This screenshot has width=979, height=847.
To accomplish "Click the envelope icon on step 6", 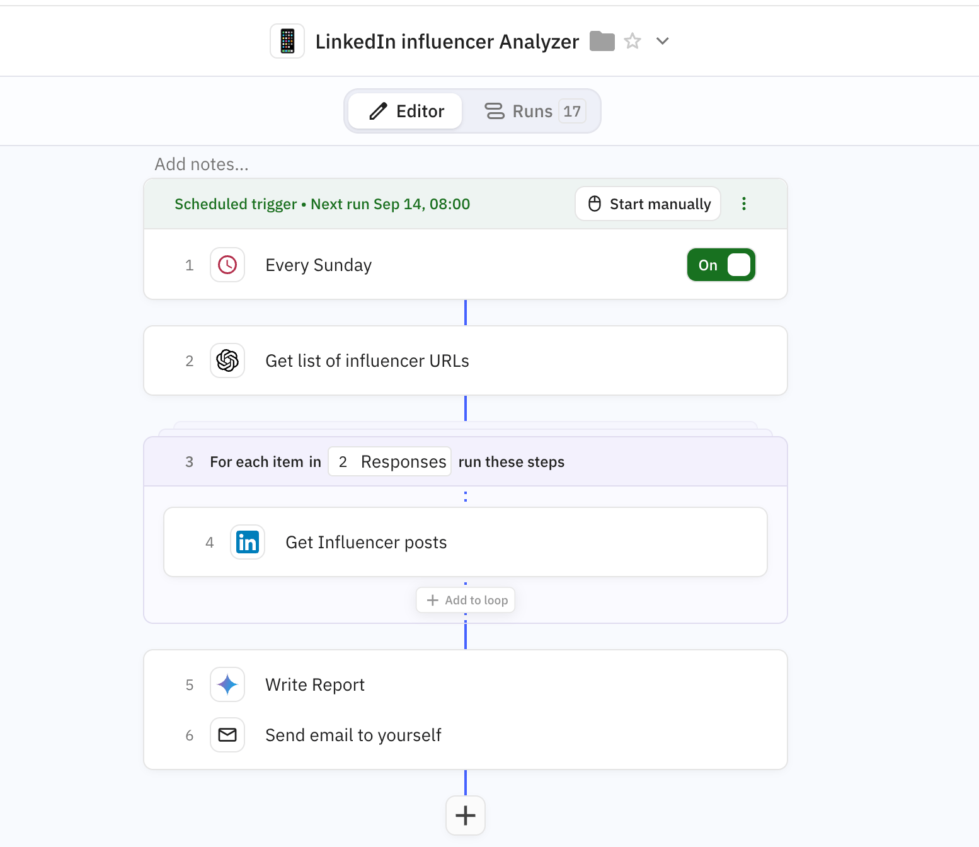I will click(x=227, y=735).
